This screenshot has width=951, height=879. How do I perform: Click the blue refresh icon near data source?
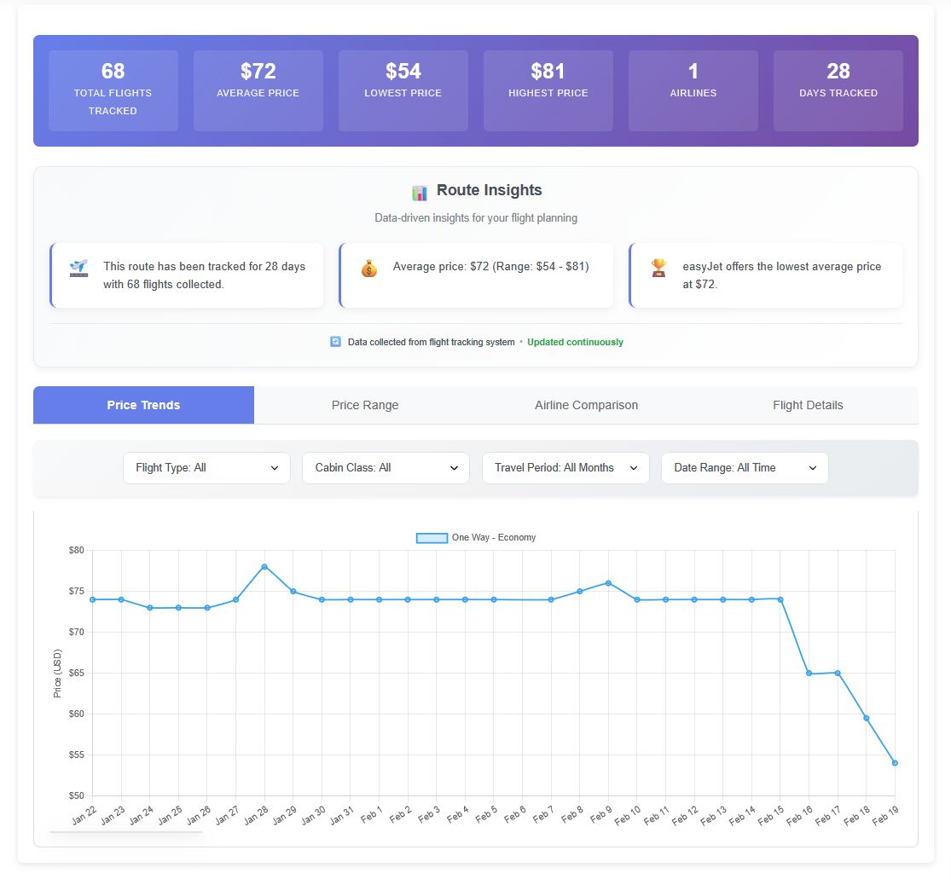[335, 342]
